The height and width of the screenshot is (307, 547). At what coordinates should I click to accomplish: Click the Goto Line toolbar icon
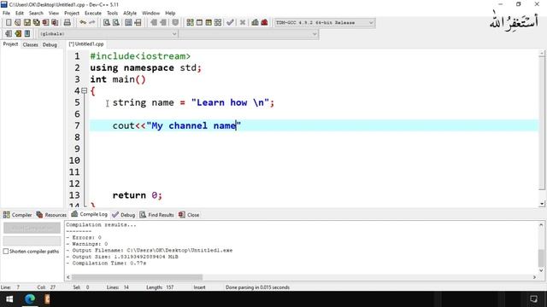(x=138, y=23)
